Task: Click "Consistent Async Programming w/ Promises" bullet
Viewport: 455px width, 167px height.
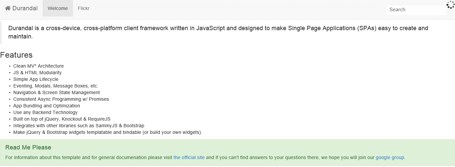Action: [x=61, y=99]
